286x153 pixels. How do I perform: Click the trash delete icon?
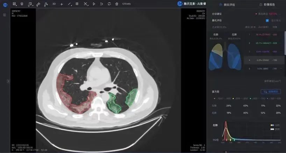[x=117, y=4]
